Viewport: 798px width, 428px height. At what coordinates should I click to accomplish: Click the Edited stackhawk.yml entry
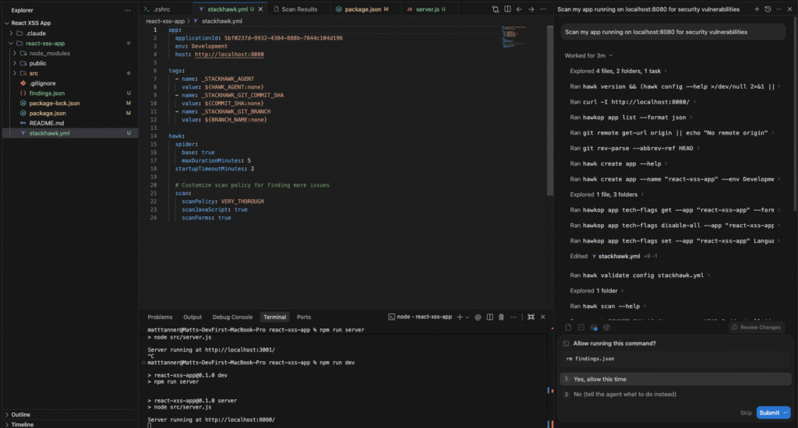613,256
